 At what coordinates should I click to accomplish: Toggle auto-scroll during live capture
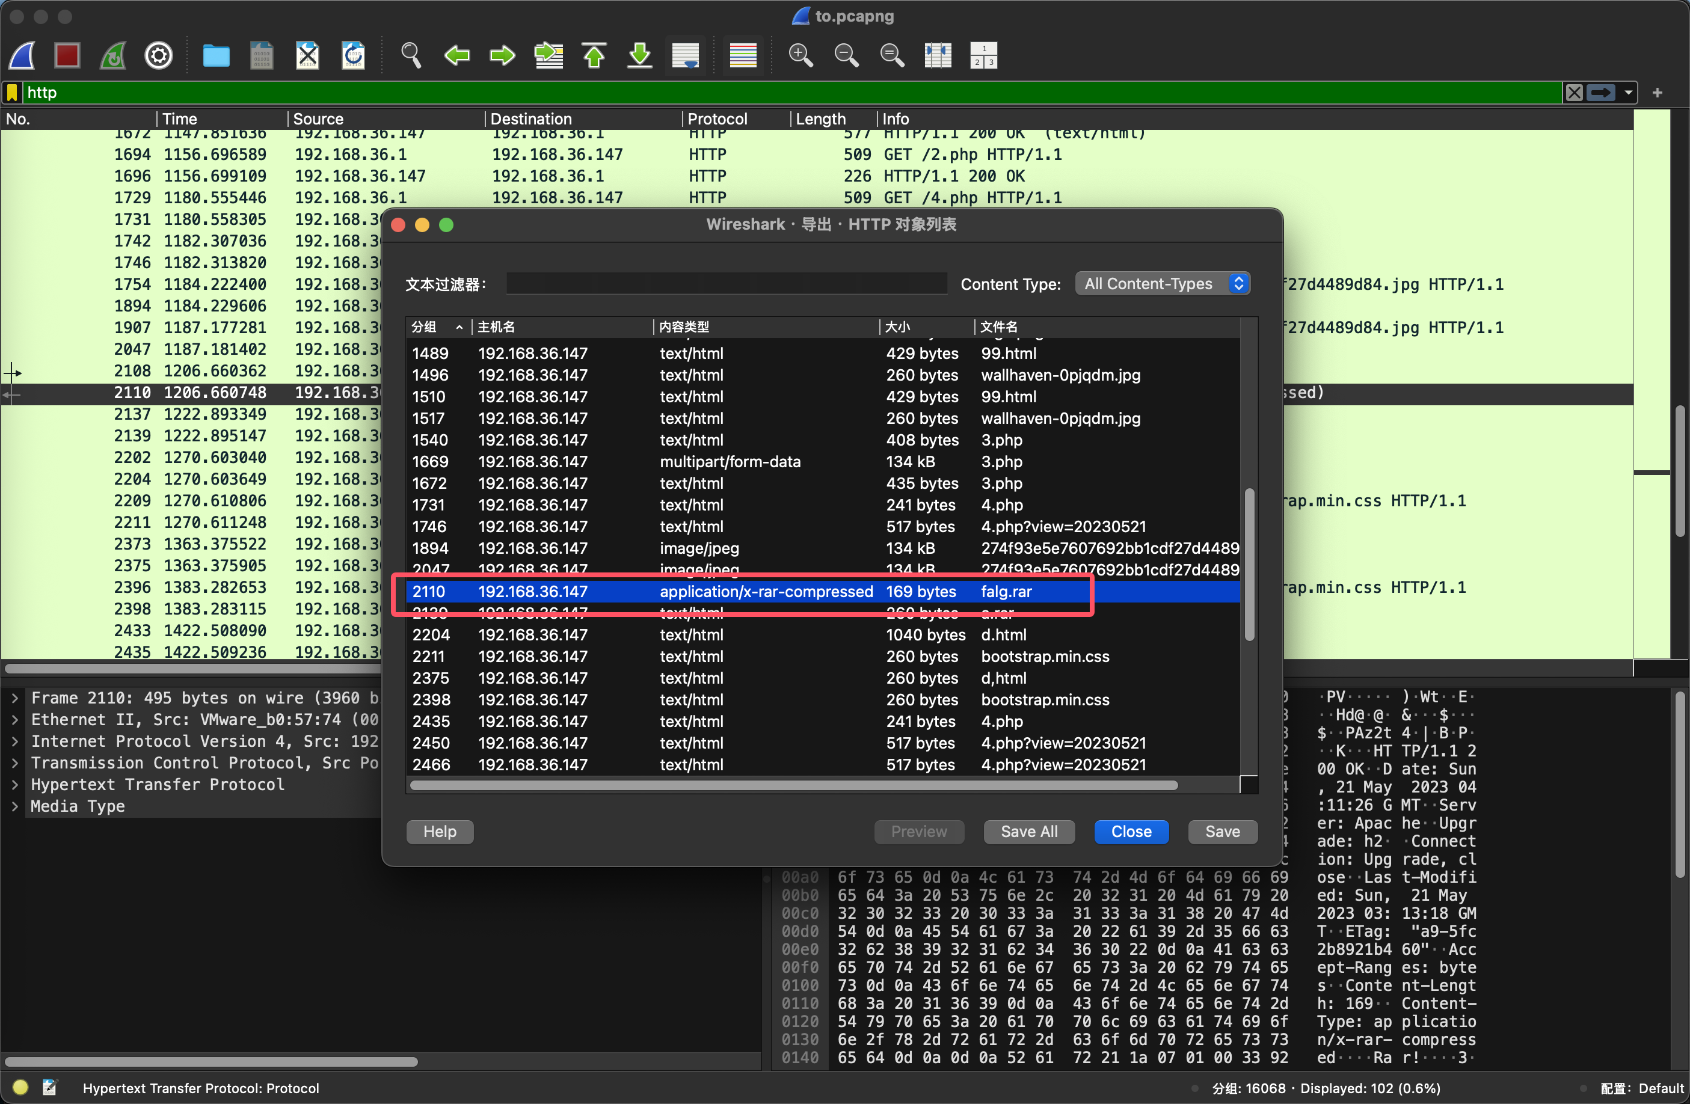coord(685,55)
